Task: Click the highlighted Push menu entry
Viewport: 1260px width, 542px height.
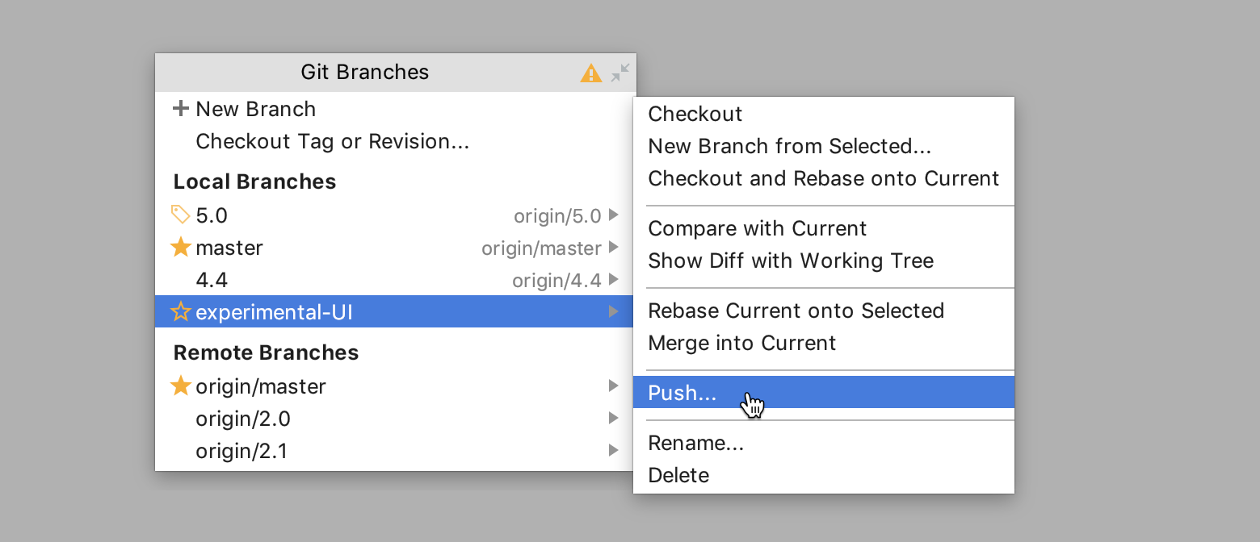Action: [682, 393]
